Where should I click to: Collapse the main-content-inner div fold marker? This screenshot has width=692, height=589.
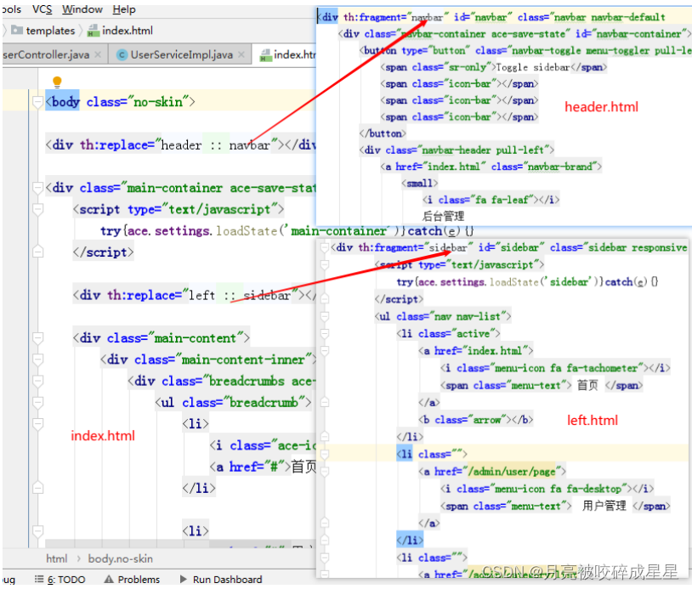[x=38, y=360]
